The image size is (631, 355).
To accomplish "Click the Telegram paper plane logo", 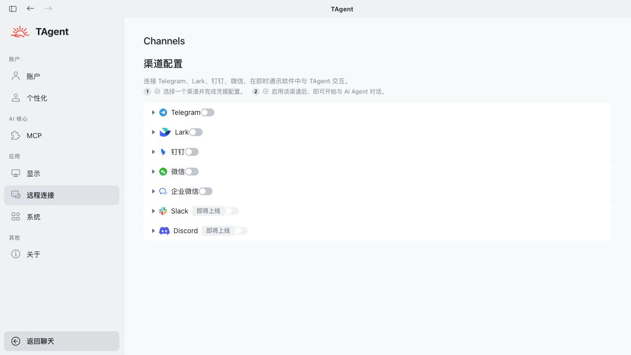I will (163, 112).
